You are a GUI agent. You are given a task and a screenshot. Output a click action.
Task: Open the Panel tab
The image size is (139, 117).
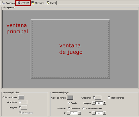[x=51, y=3]
